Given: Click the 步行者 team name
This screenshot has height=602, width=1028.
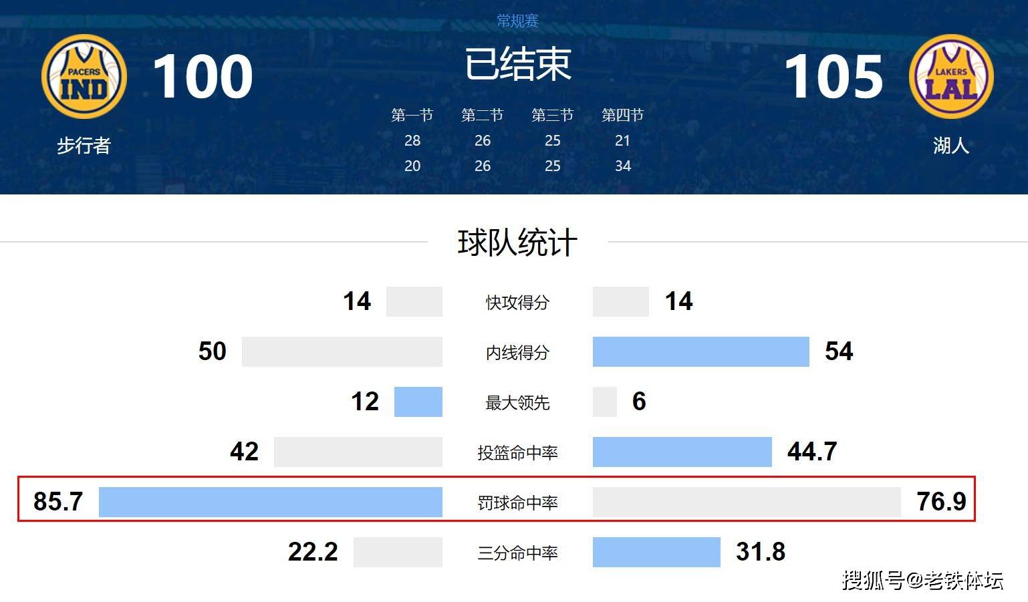Looking at the screenshot, I should [84, 145].
